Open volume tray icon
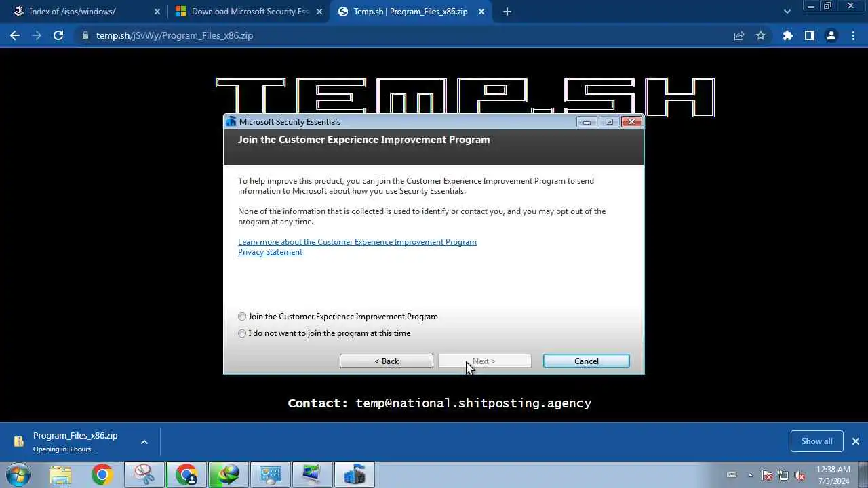The width and height of the screenshot is (868, 488). coord(800,475)
